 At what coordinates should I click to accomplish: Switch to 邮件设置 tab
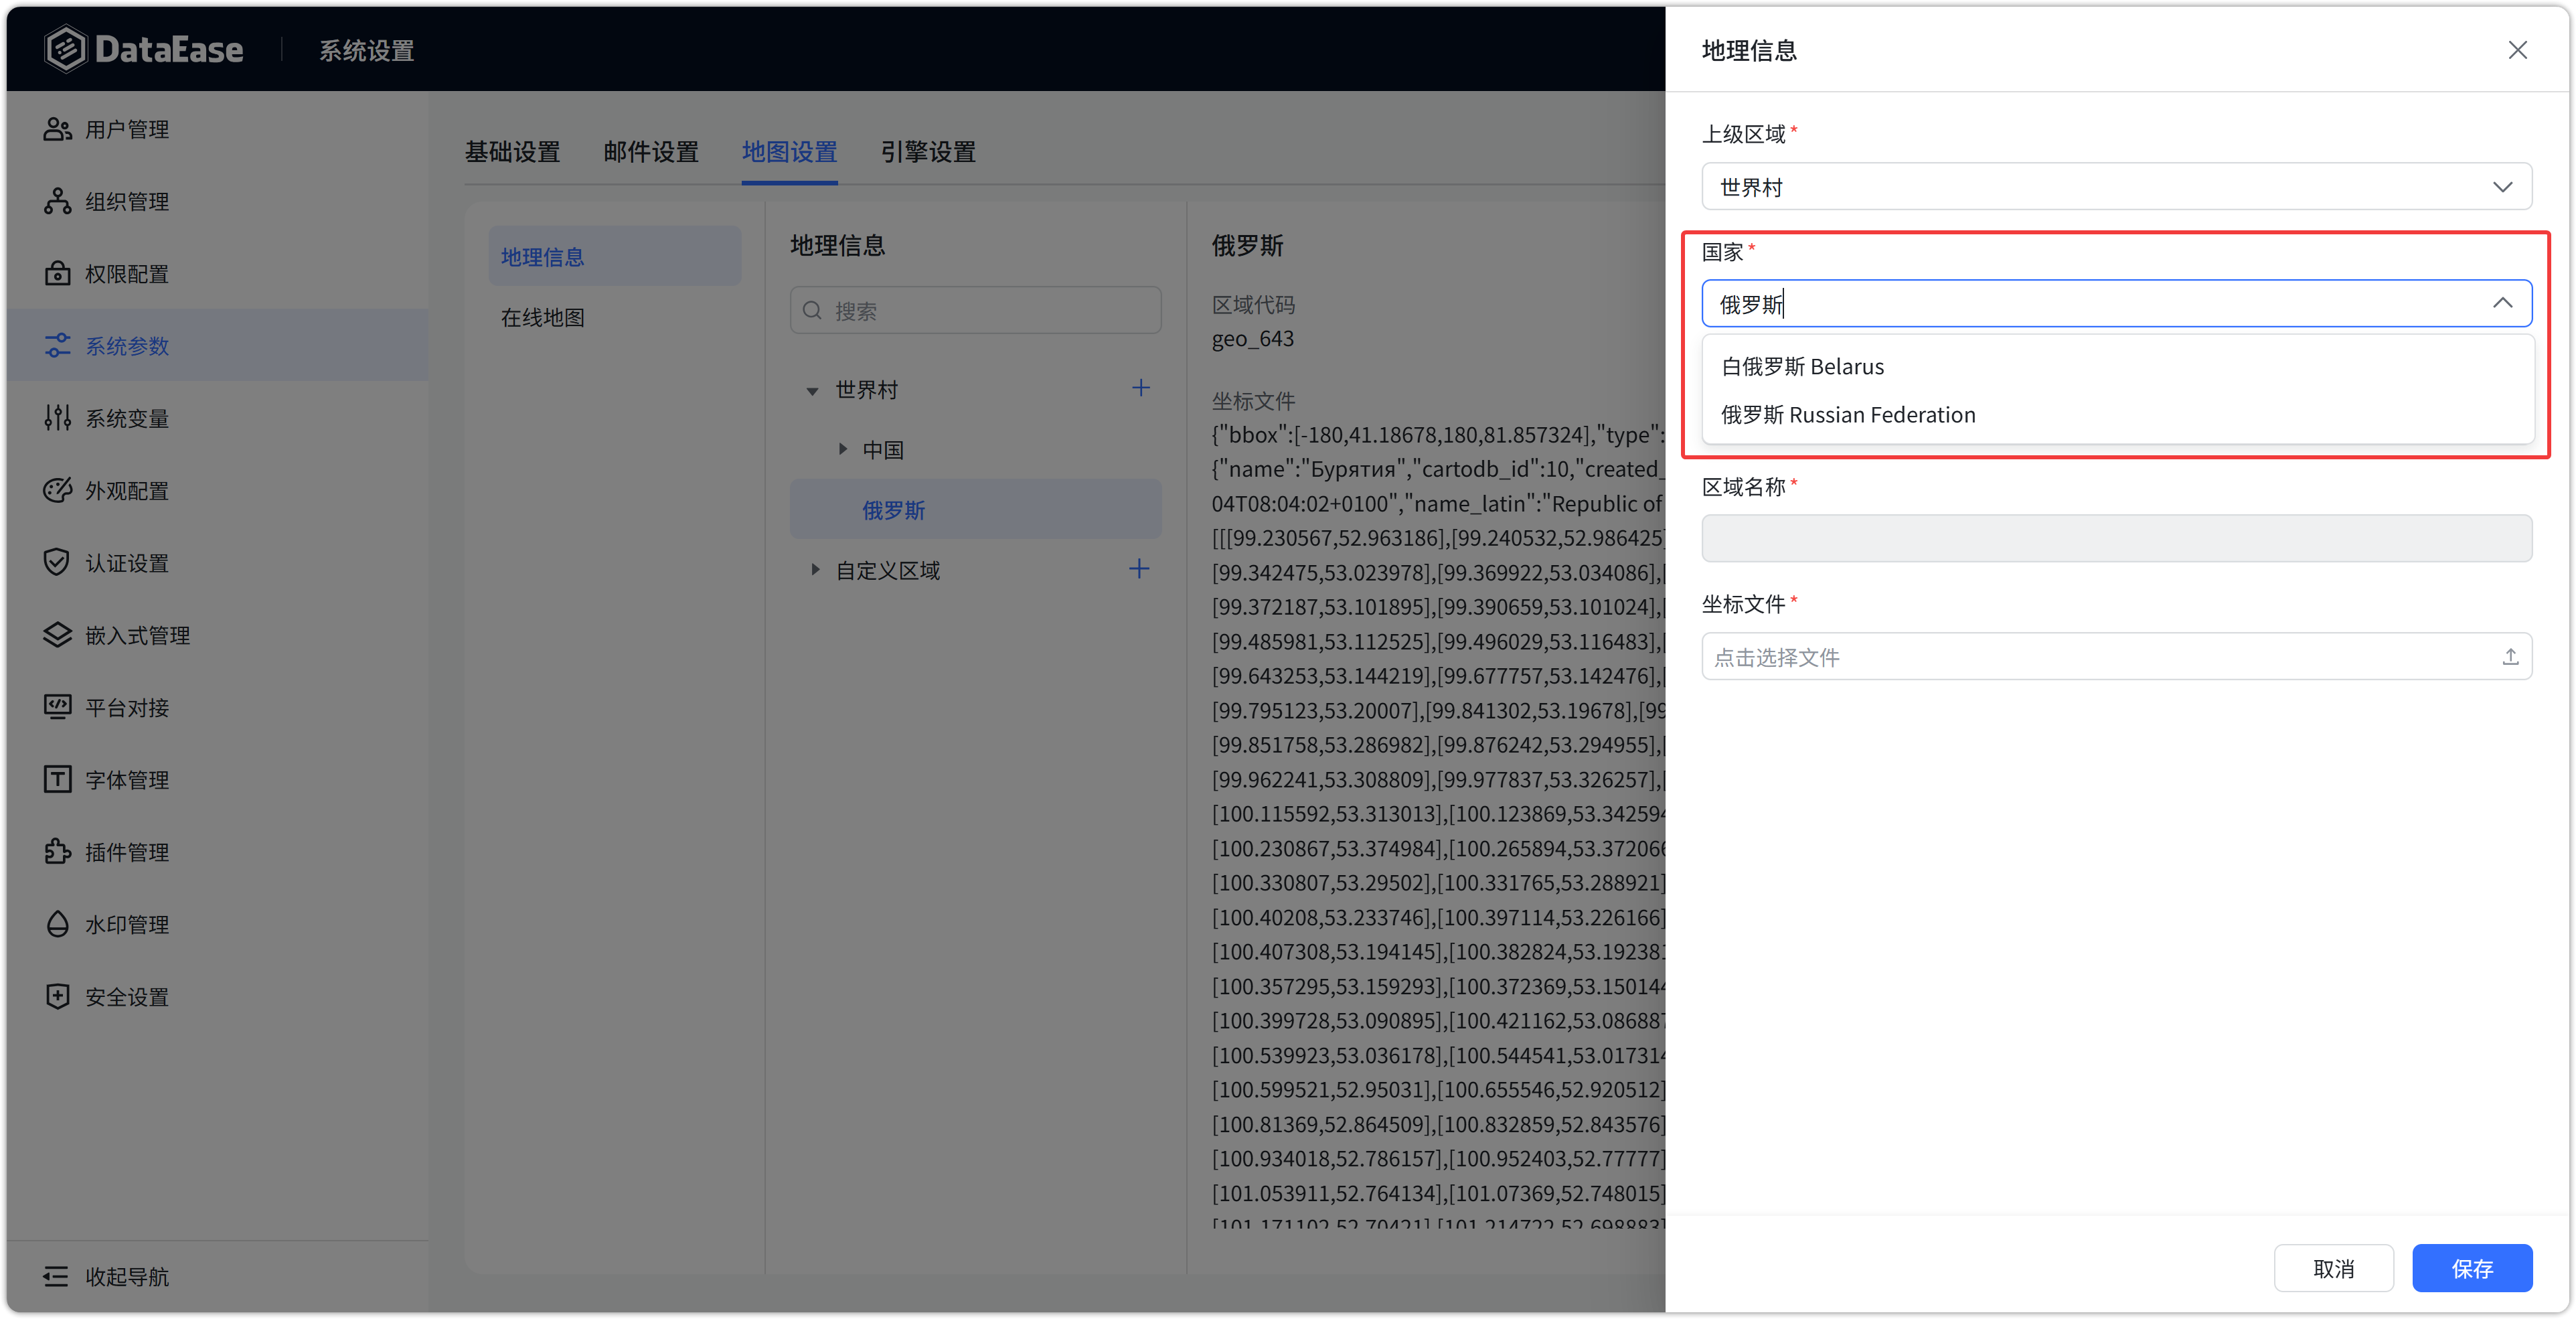[651, 151]
